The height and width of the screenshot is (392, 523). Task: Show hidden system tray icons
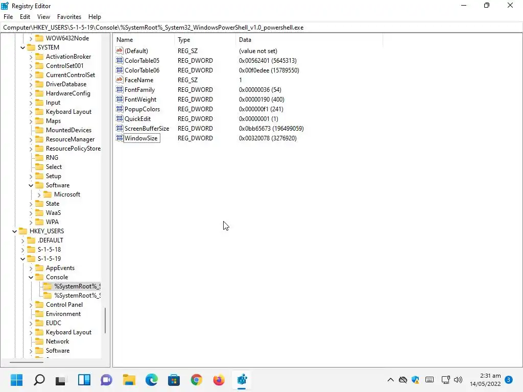390,380
